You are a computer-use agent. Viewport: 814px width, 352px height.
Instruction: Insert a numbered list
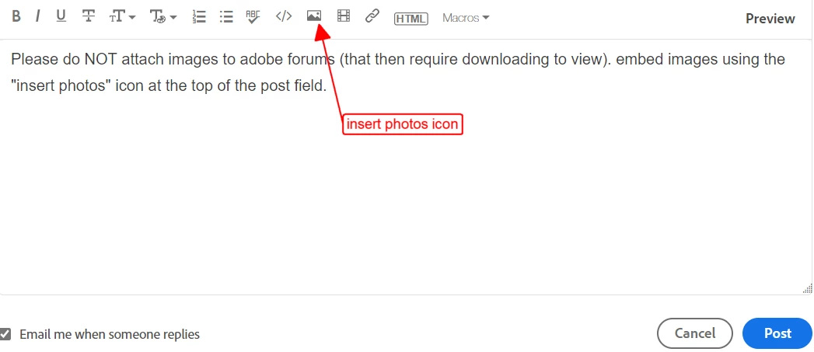[x=199, y=16]
